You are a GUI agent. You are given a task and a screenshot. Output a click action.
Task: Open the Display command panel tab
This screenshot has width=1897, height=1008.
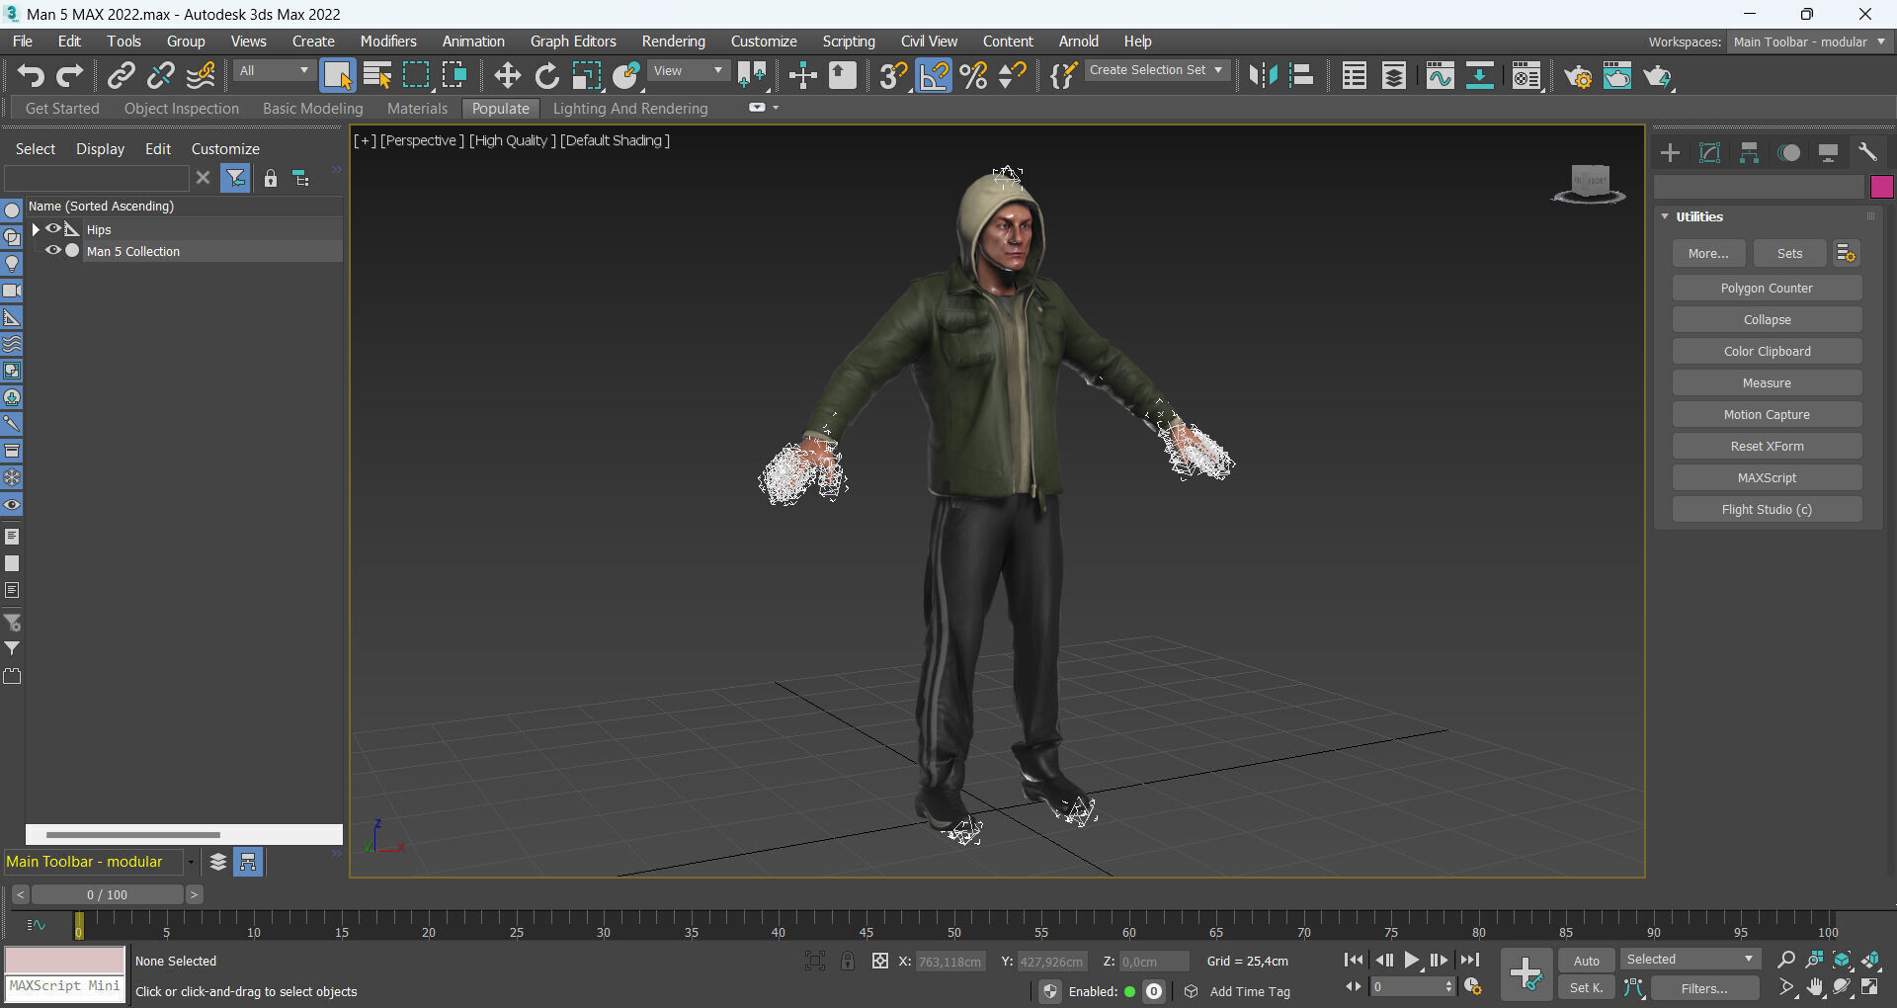coord(1828,152)
